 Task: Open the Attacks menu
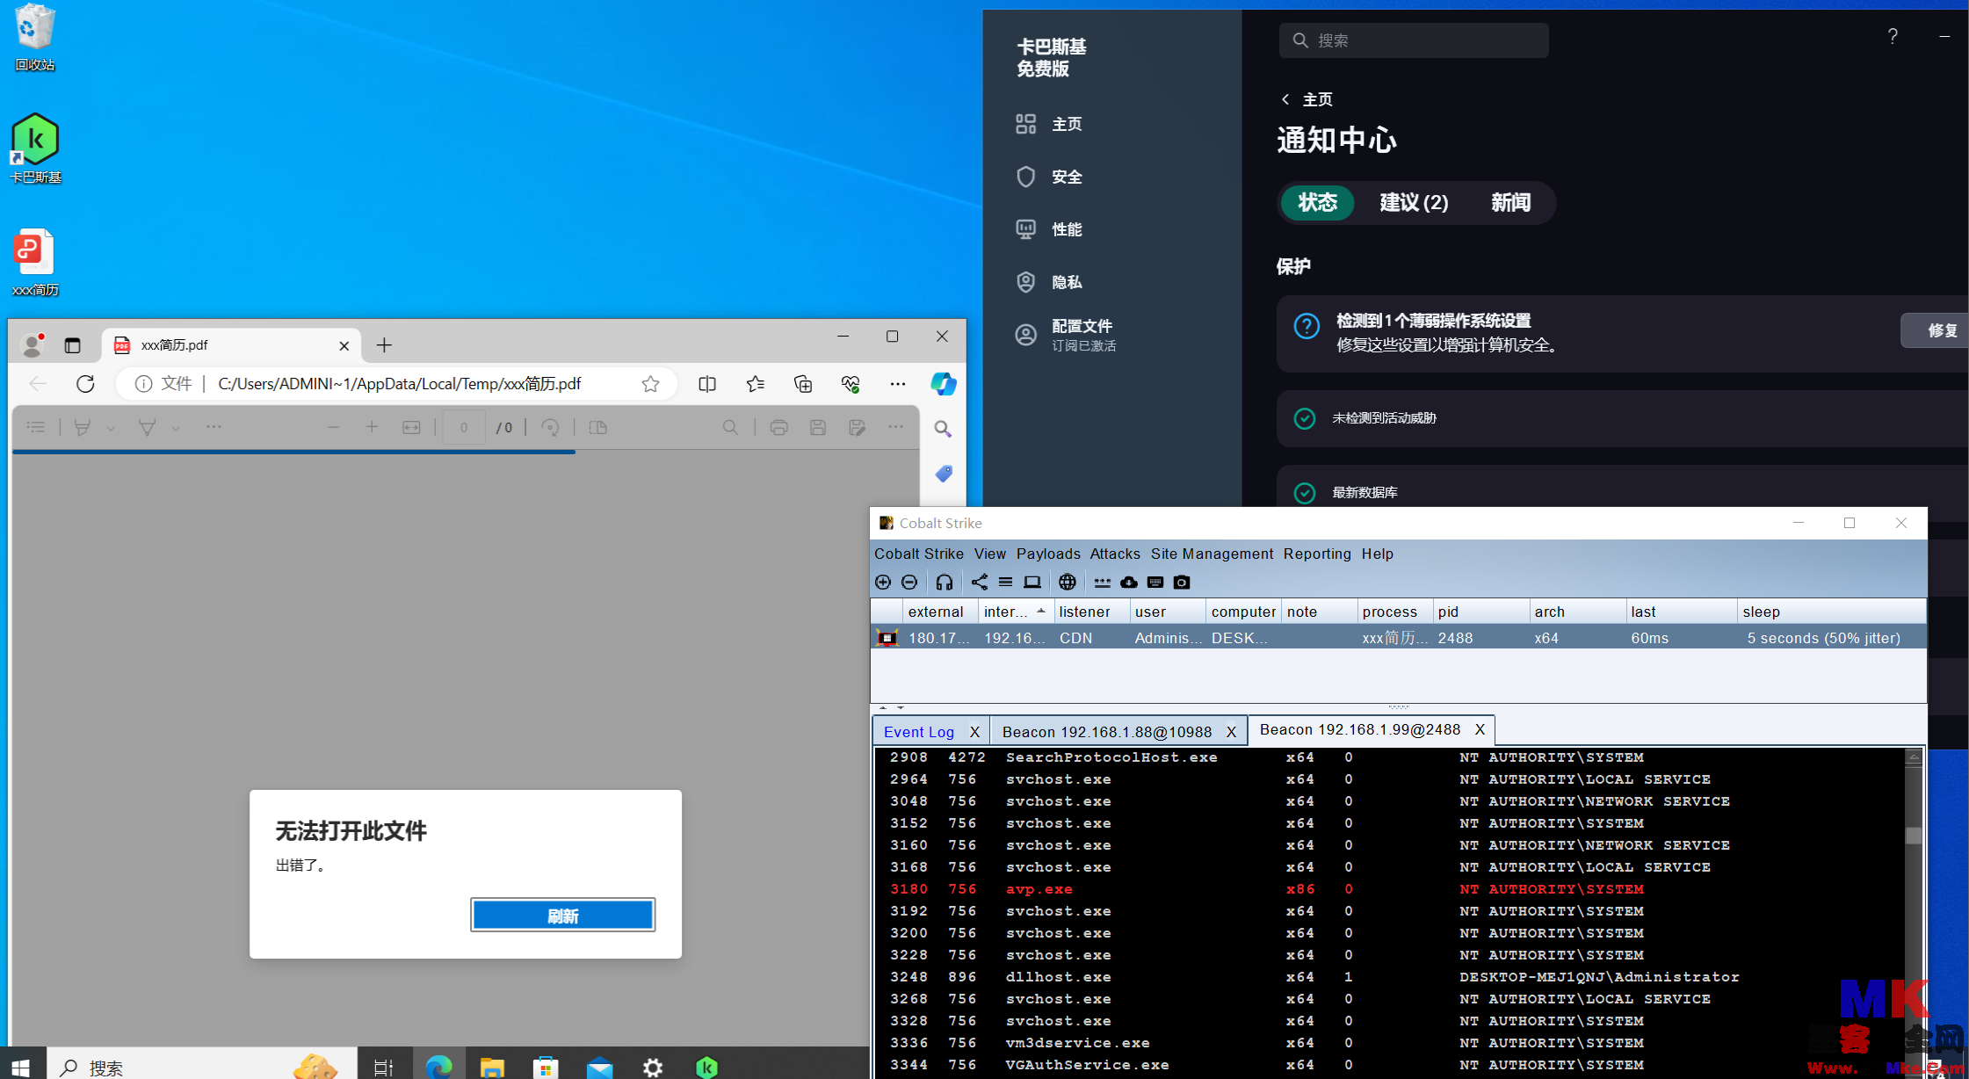click(1115, 554)
